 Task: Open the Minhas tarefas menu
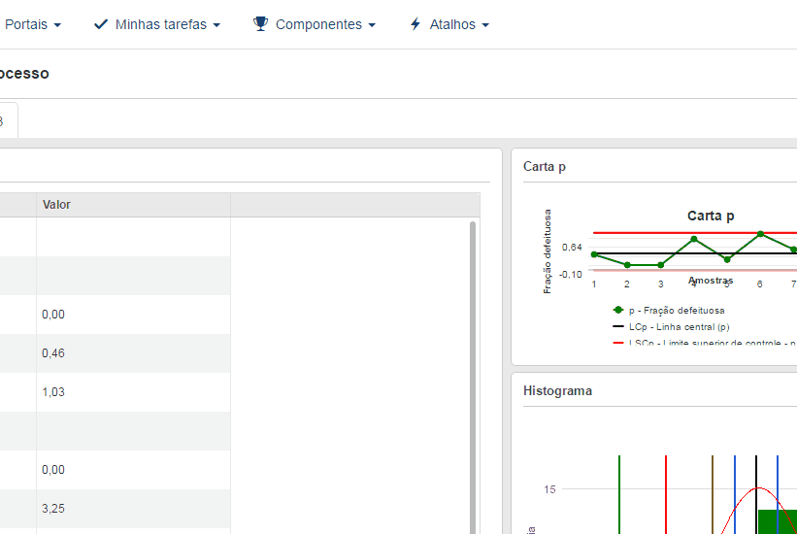157,24
